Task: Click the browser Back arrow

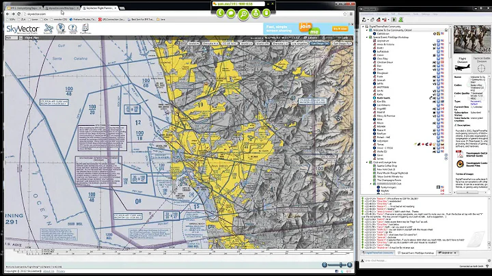Action: pos(8,14)
